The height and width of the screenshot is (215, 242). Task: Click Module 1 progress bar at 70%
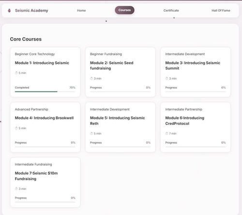[45, 92]
